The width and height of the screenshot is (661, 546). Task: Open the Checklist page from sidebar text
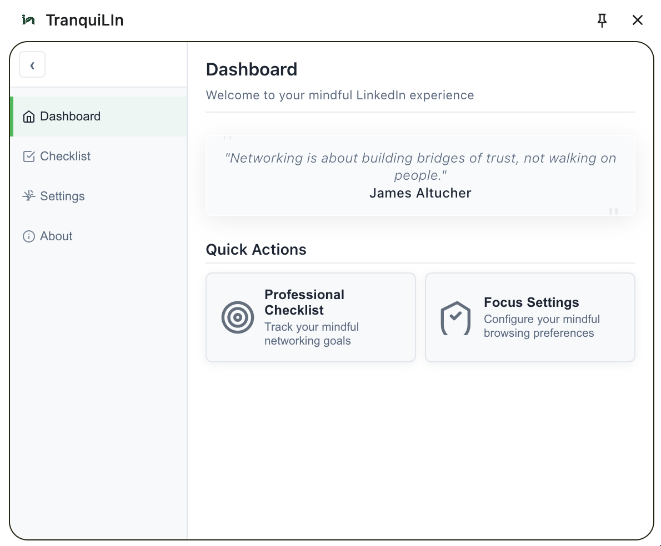pyautogui.click(x=65, y=156)
